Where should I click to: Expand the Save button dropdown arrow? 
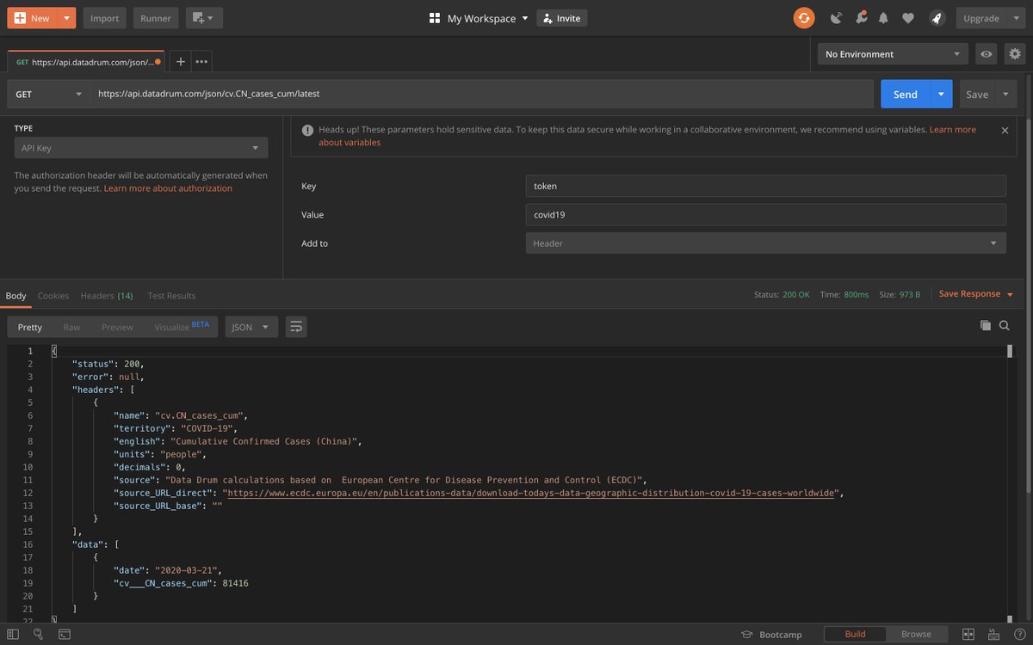(x=1005, y=94)
